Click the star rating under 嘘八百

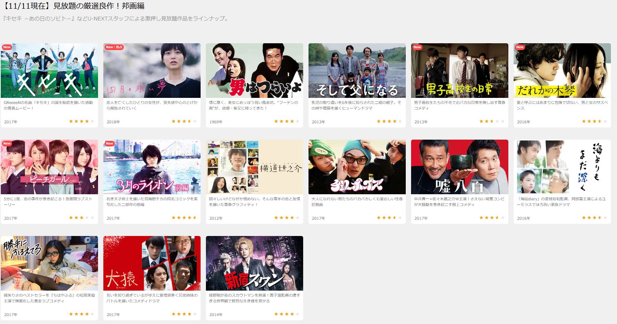pyautogui.click(x=492, y=218)
